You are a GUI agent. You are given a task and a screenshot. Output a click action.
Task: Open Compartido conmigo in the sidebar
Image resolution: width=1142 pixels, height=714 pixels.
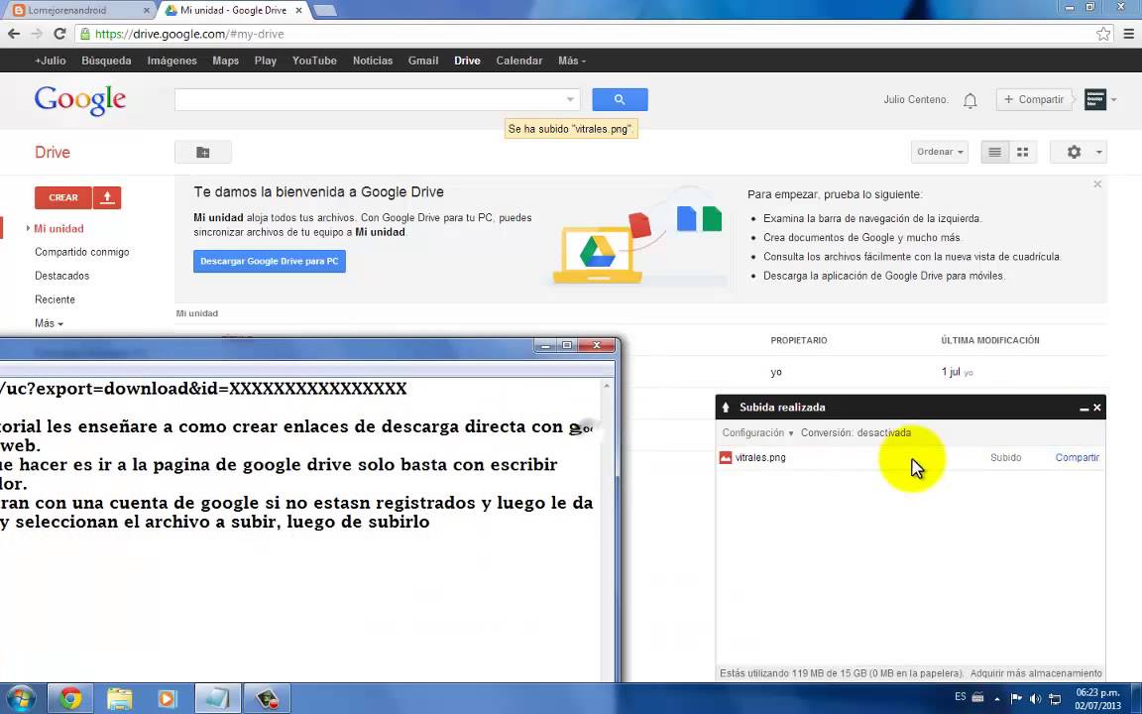(81, 252)
